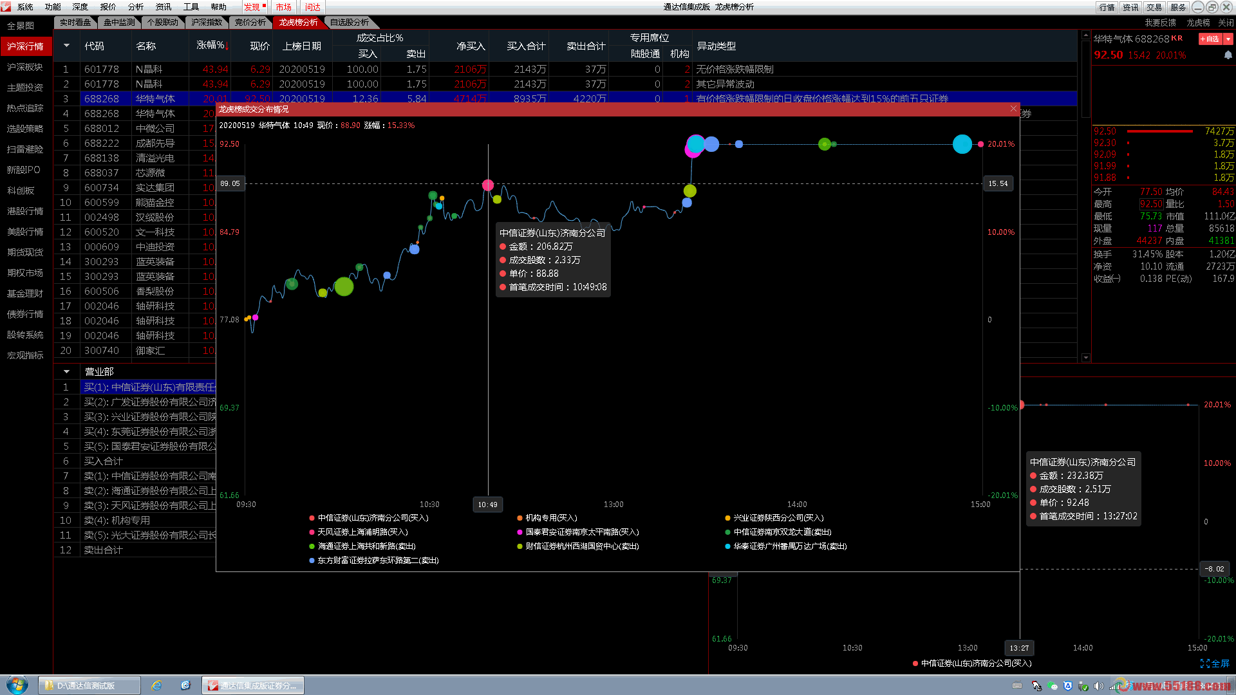Viewport: 1236px width, 695px height.
Task: Click the price alert bell icon
Action: pos(1228,55)
